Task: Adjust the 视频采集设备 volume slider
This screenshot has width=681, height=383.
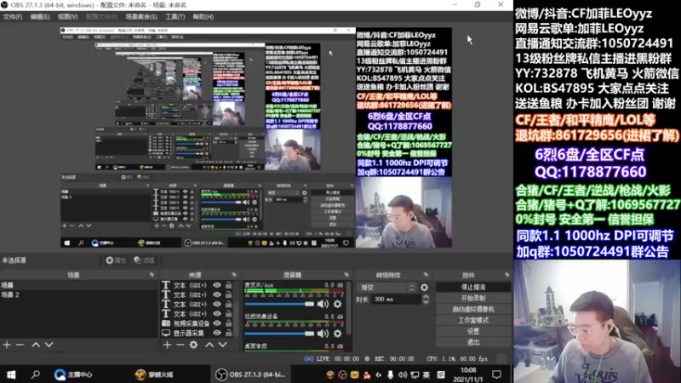Action: (279, 334)
